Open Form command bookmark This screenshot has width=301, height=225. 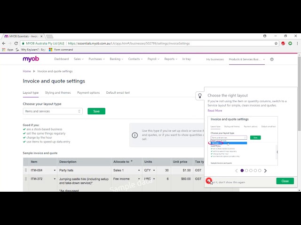tap(61, 50)
